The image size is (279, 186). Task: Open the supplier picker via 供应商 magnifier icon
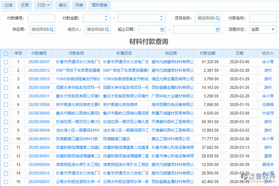52,29
